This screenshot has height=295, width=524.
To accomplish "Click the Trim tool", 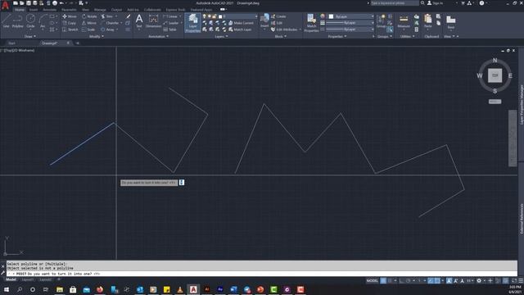I will (x=107, y=16).
